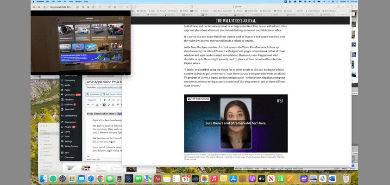Insert special character omega in editor
390x185 pixels.
113,105
